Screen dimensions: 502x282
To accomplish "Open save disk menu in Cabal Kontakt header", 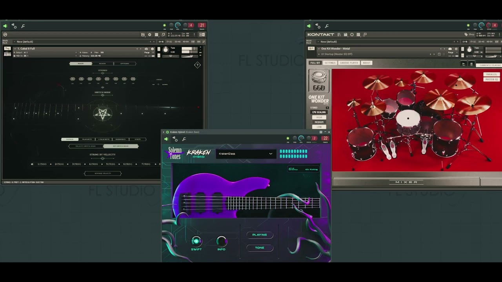I will [143, 34].
